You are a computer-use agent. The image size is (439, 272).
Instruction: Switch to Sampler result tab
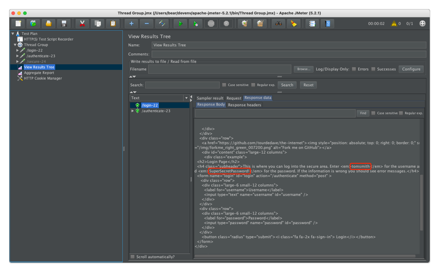point(210,98)
